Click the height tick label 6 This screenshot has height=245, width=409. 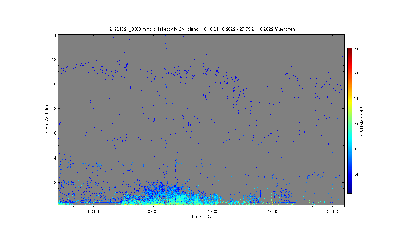click(55, 133)
